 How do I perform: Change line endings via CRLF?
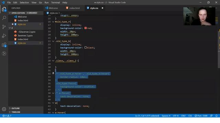(x=183, y=116)
